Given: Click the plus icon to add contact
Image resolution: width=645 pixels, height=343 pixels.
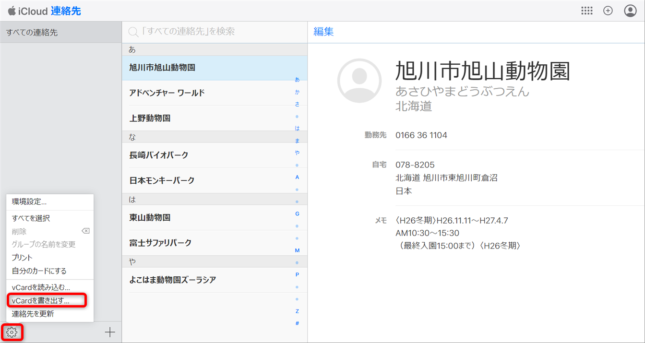Looking at the screenshot, I should [110, 332].
